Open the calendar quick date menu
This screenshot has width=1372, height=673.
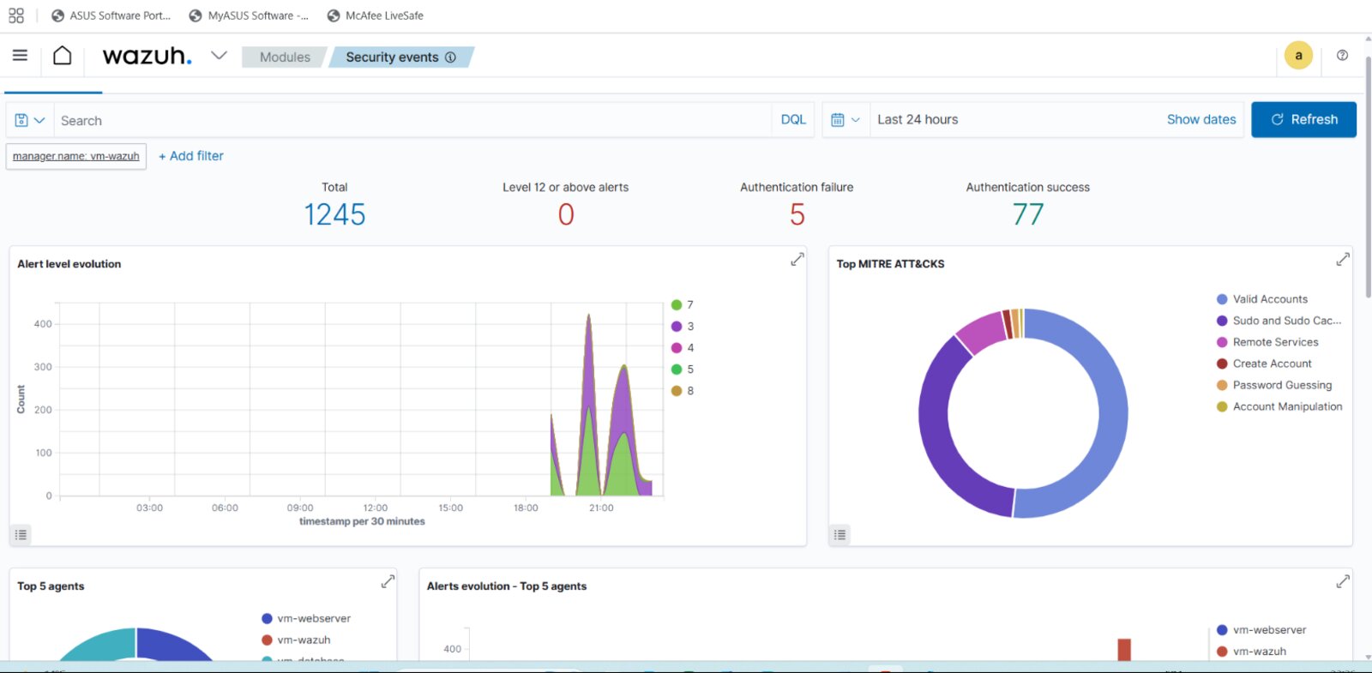point(845,120)
